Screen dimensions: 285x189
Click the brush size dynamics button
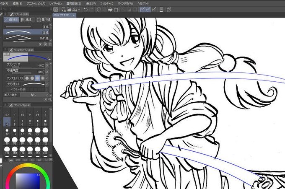click(x=47, y=65)
